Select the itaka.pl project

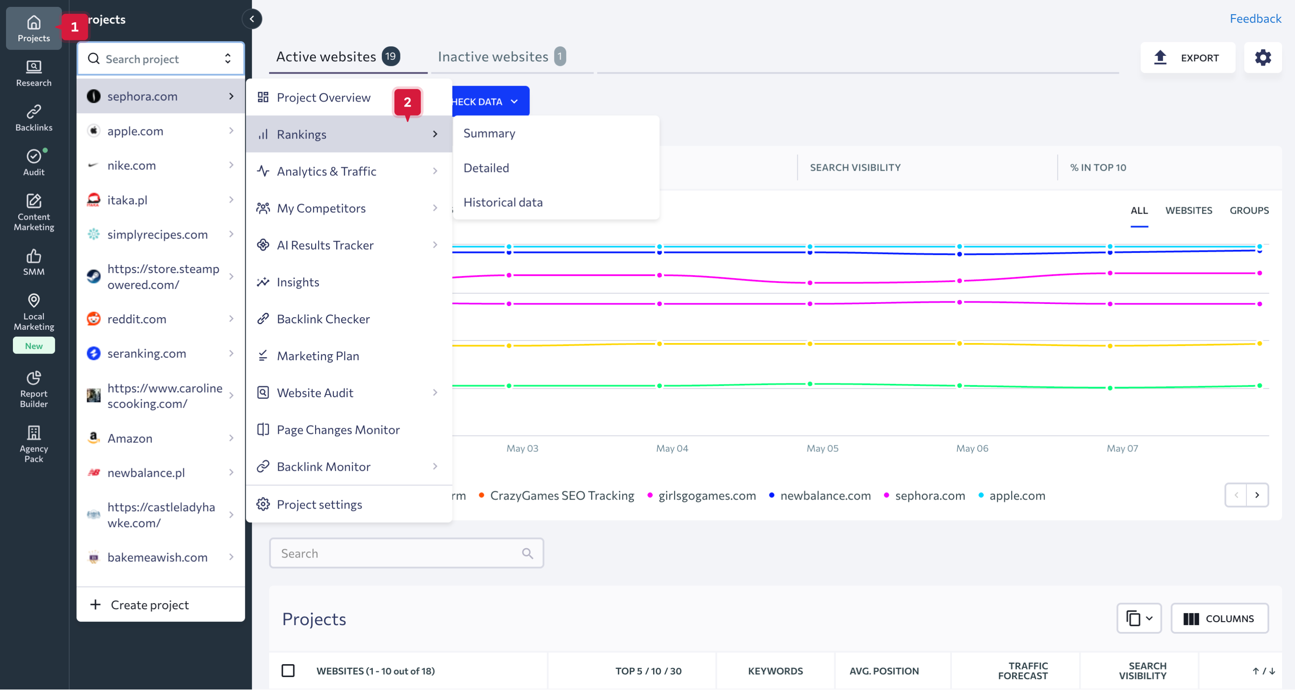(x=160, y=200)
